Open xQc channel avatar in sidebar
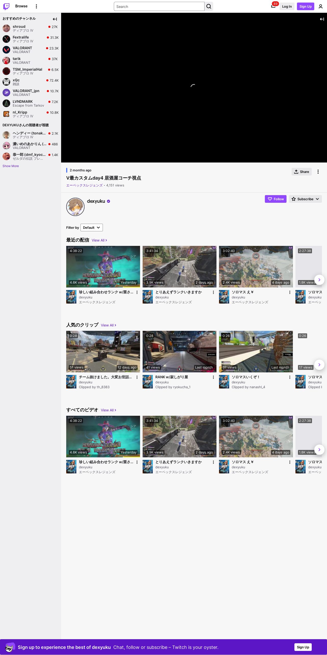 [x=6, y=82]
